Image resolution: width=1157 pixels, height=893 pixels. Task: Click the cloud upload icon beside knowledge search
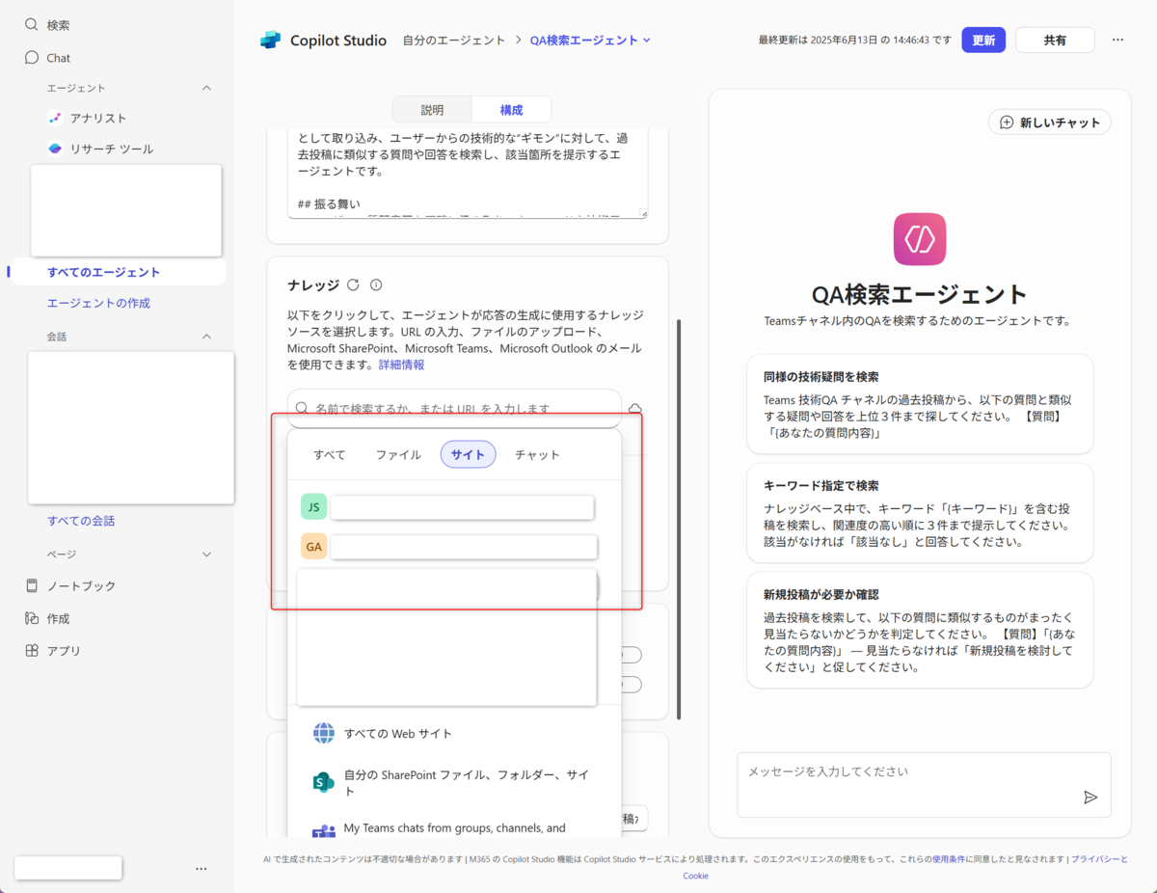pos(635,409)
